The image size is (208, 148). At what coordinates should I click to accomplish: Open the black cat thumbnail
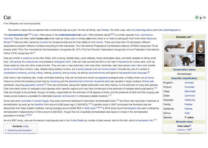pyautogui.click(x=200, y=60)
